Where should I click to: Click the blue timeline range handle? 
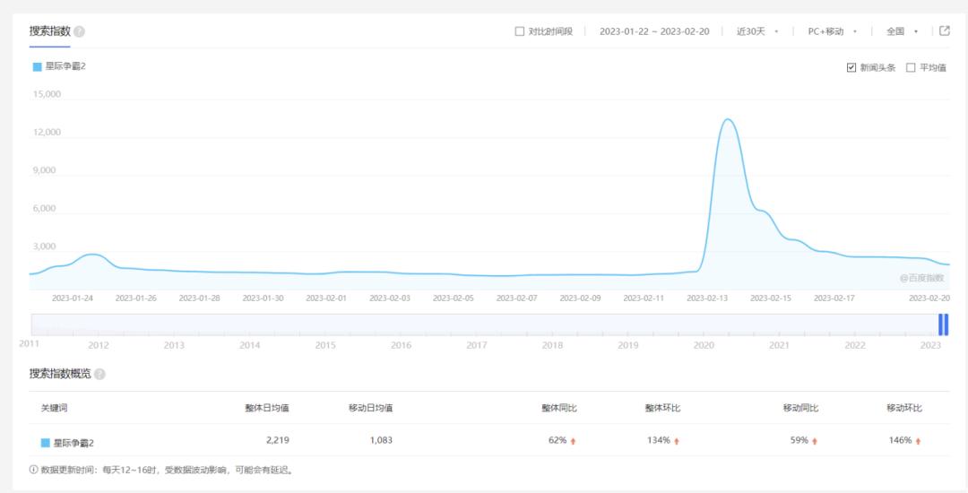943,324
